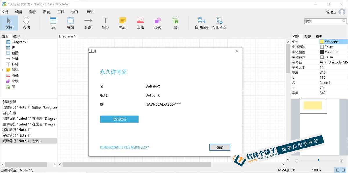This screenshot has width=348, height=173.
Task: Enable the 字体斜体 italic checkbox
Action: click(x=321, y=57)
